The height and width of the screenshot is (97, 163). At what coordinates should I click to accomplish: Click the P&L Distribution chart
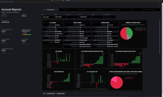(x=59, y=81)
